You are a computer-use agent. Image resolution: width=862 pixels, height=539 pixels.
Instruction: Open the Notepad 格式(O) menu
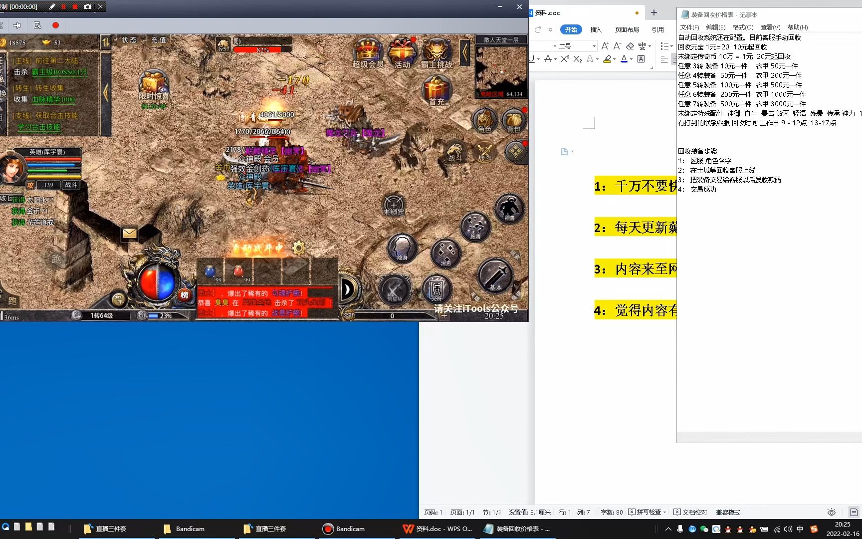[743, 27]
